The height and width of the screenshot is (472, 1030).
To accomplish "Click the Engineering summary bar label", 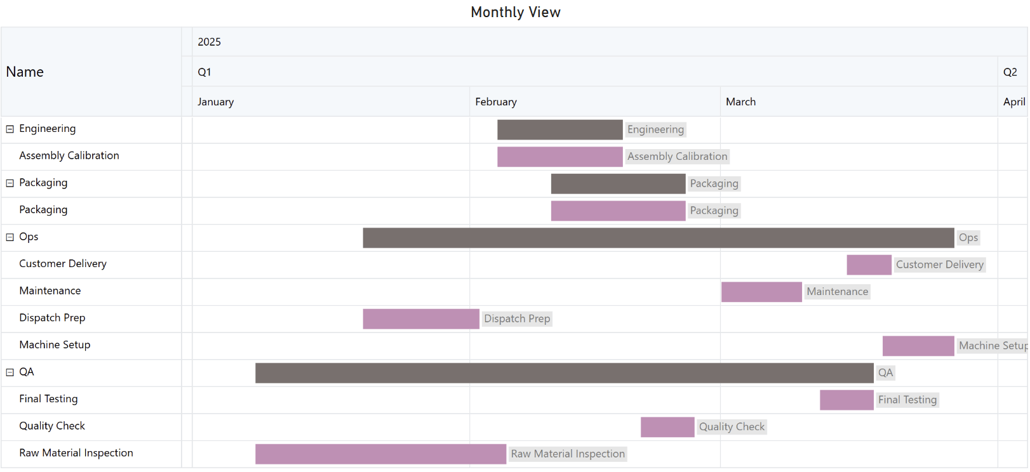I will tap(655, 130).
